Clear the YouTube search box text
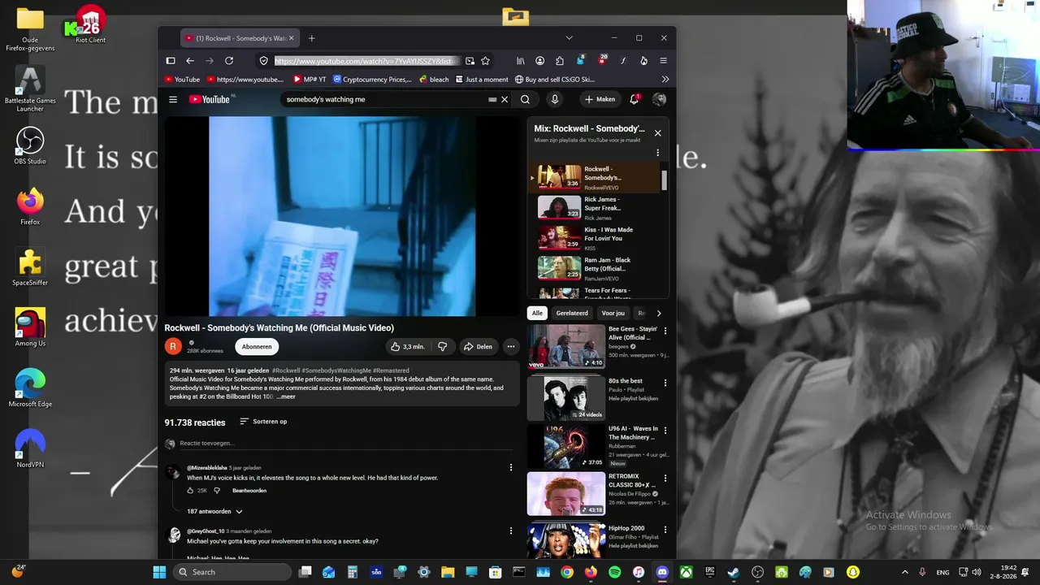Image resolution: width=1040 pixels, height=585 pixels. (x=504, y=99)
